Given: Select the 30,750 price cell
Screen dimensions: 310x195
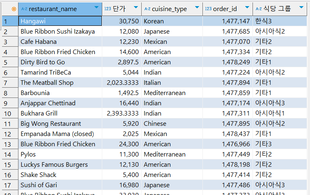Looking at the screenshot, I should [122, 21].
